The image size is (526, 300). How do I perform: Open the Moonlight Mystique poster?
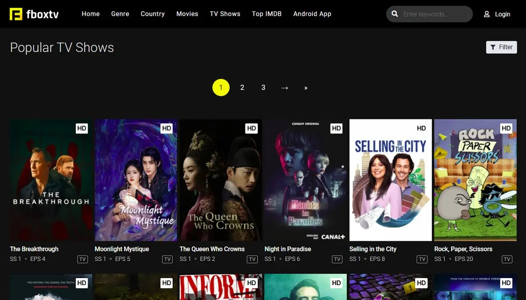click(136, 180)
